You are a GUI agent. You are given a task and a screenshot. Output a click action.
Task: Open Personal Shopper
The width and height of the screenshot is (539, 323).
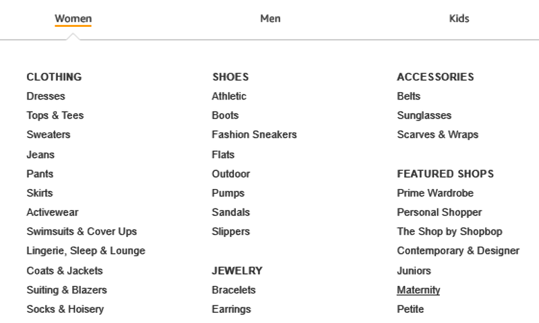tap(439, 213)
